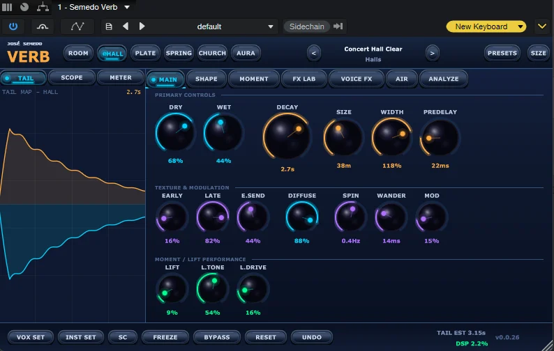Open the PRESETS browser
Image resolution: width=554 pixels, height=351 pixels.
502,53
